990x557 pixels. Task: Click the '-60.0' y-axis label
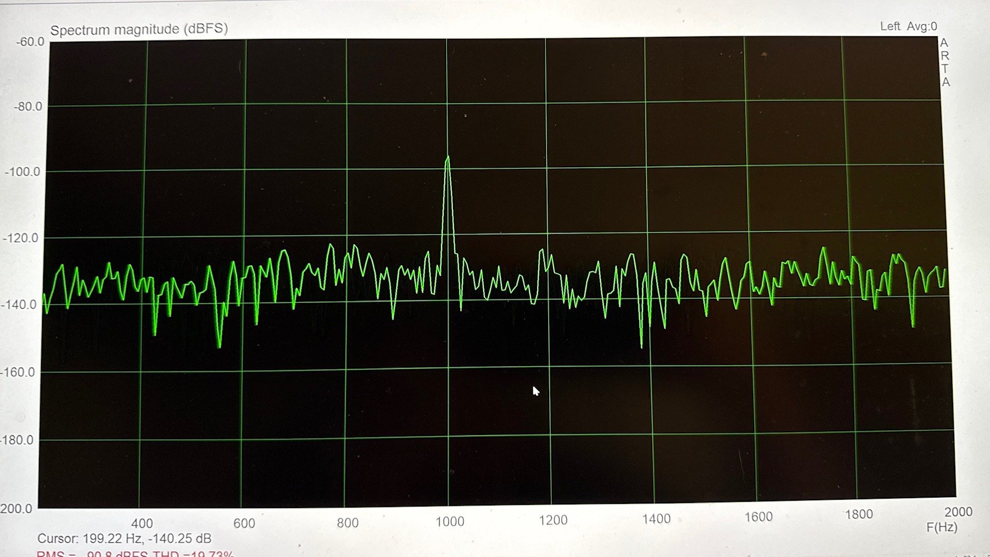[x=30, y=42]
